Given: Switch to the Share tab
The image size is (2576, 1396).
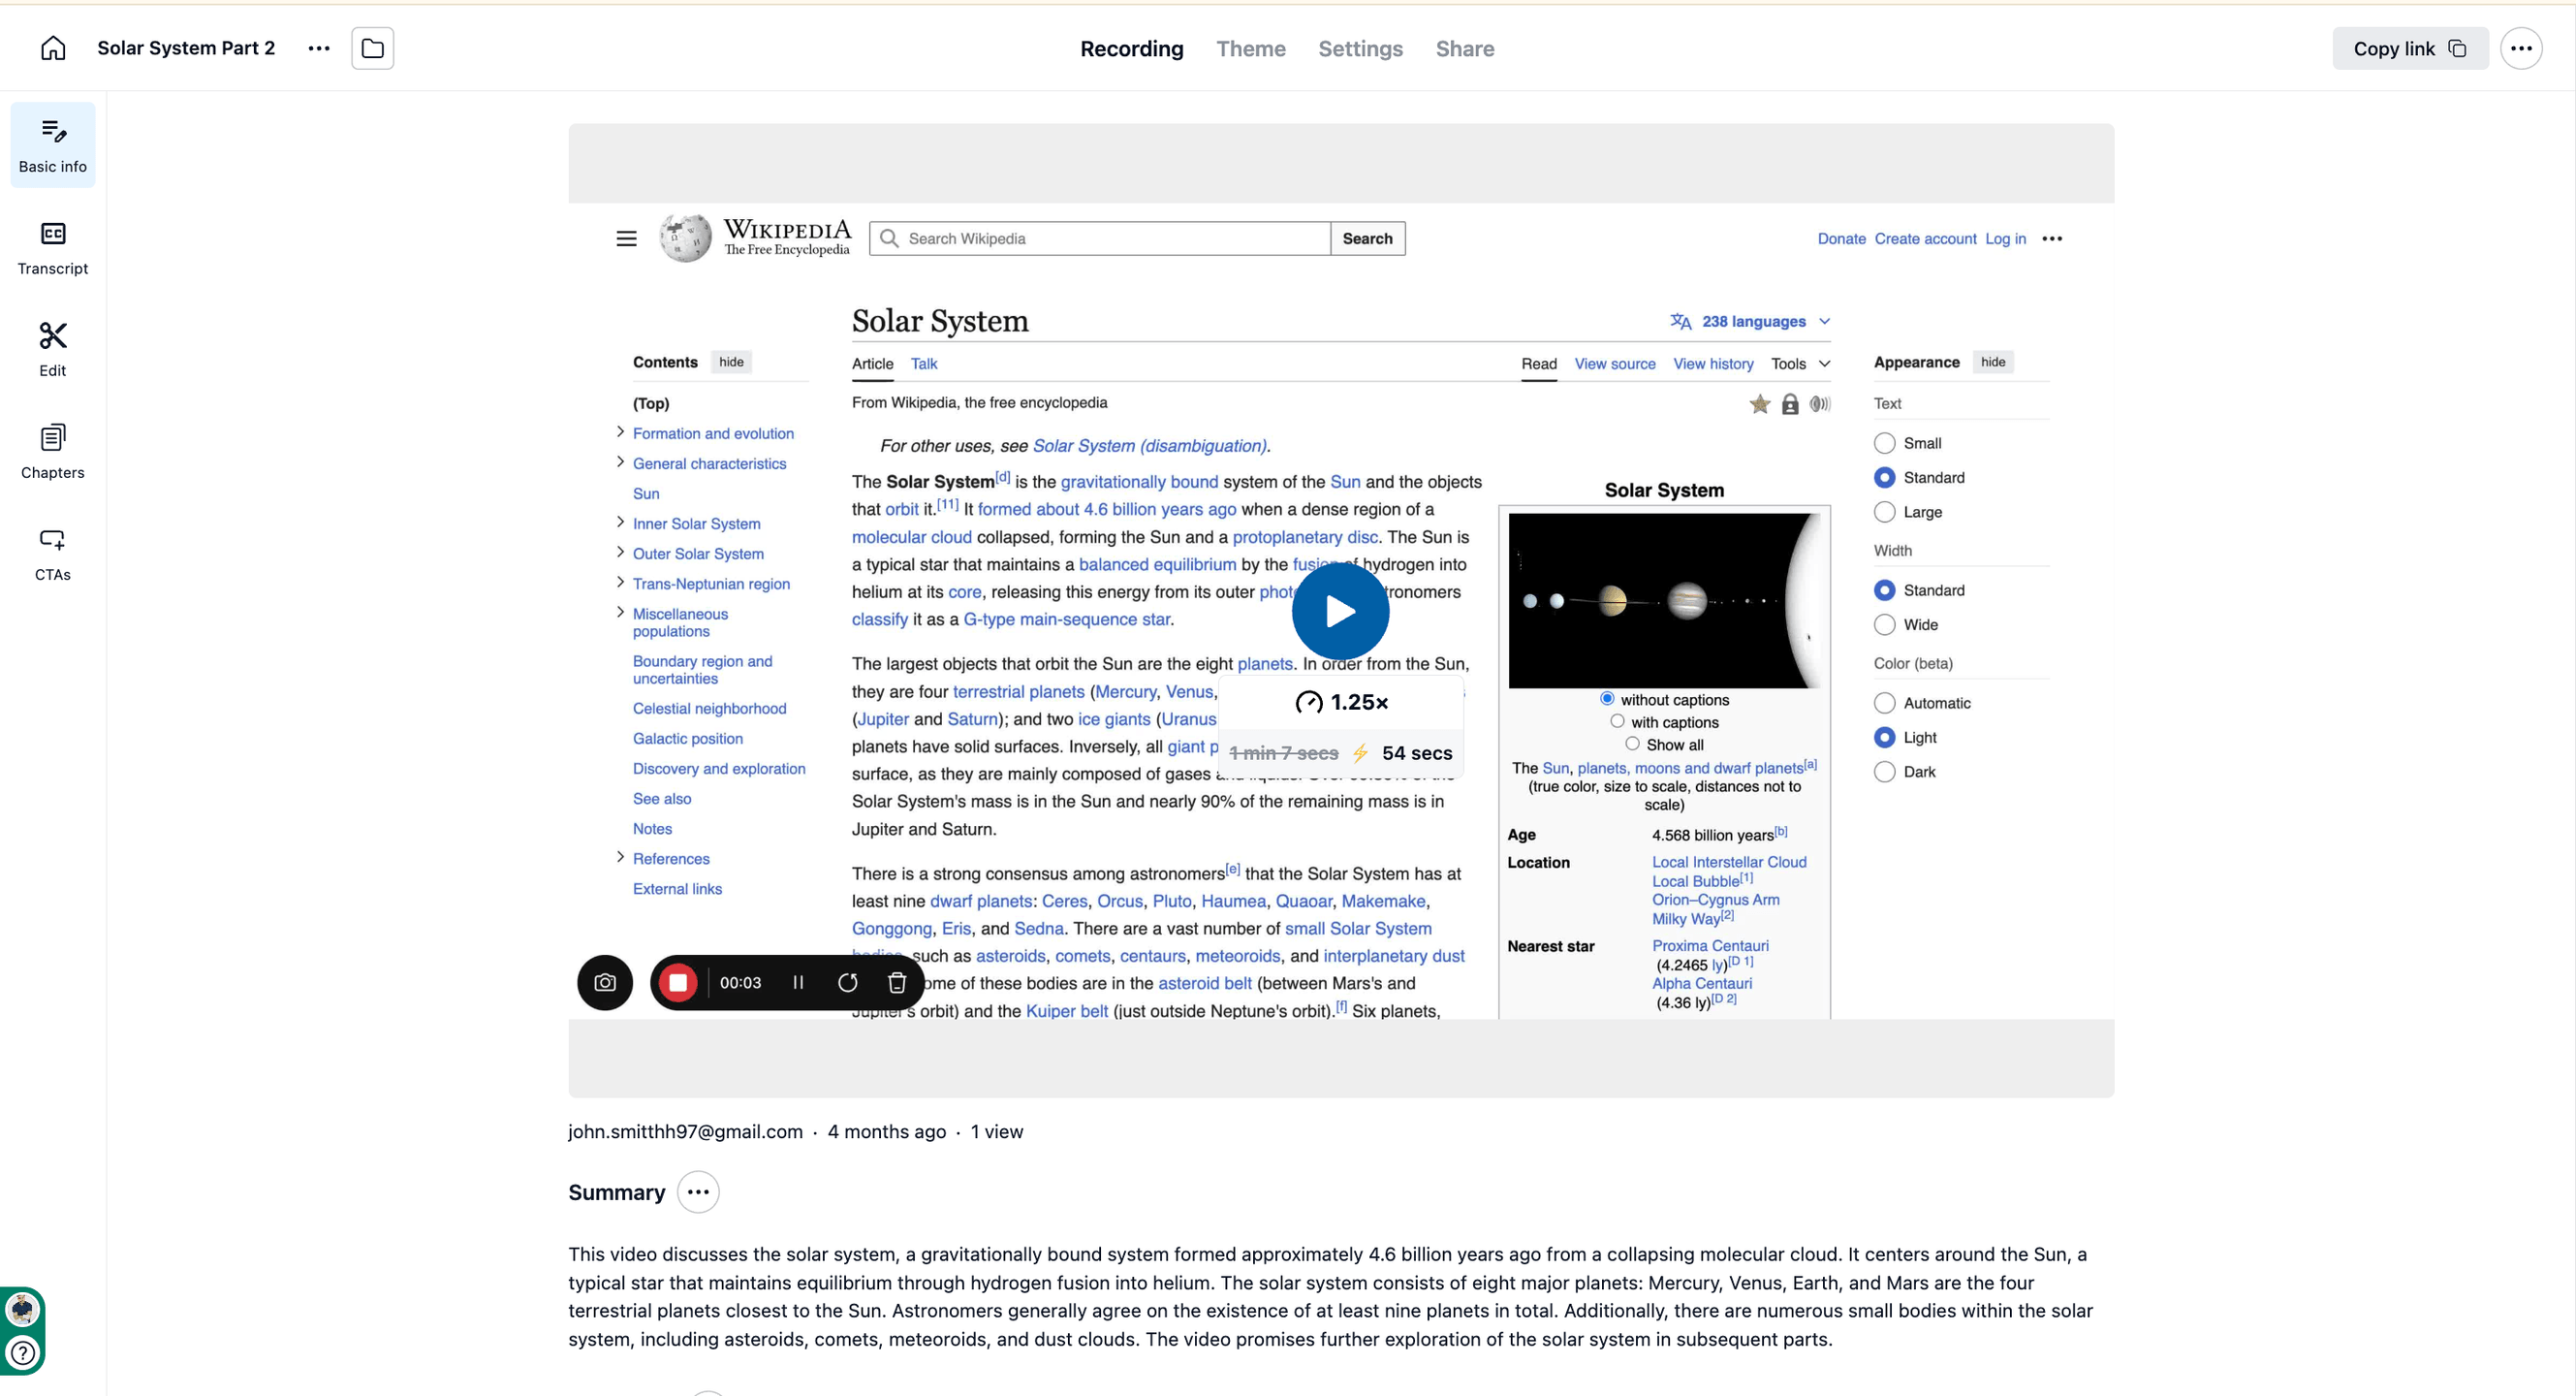Looking at the screenshot, I should point(1464,48).
